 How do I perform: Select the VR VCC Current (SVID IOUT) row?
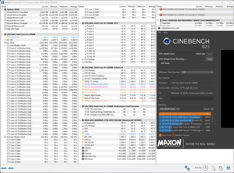point(118,87)
